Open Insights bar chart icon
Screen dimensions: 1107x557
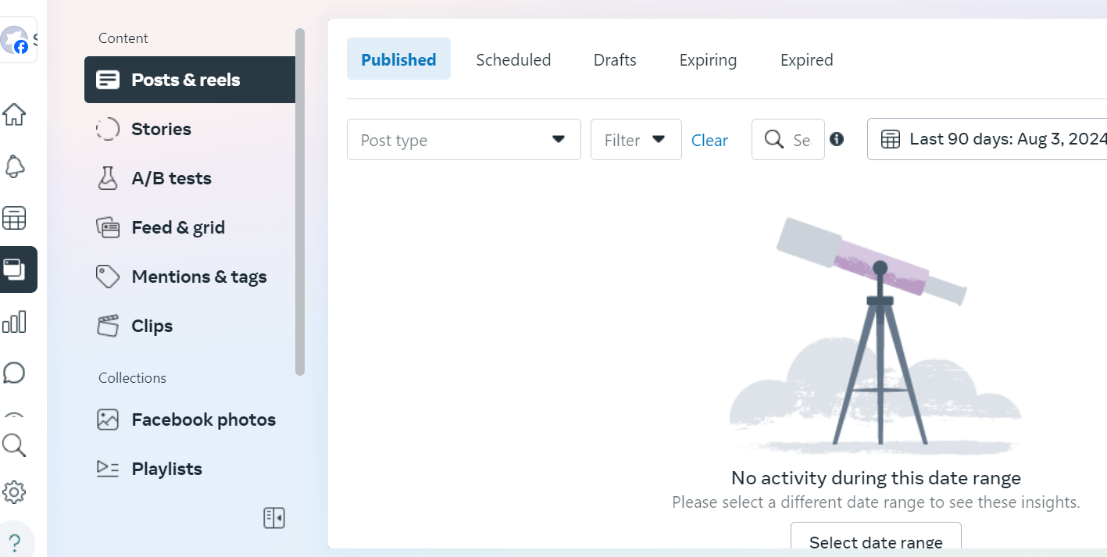(x=14, y=322)
